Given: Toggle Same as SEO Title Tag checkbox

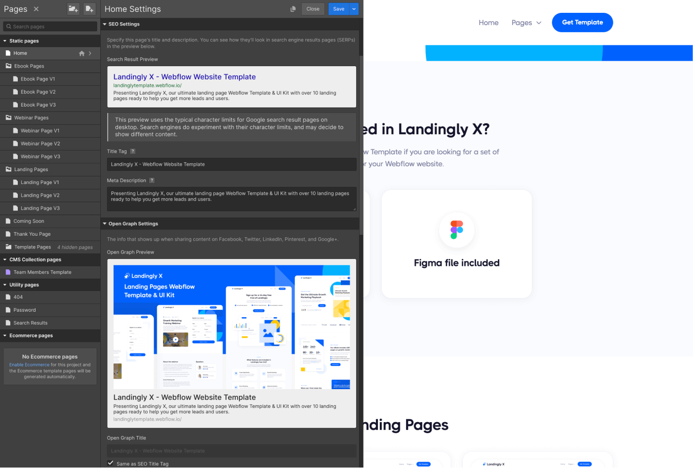Looking at the screenshot, I should [111, 463].
